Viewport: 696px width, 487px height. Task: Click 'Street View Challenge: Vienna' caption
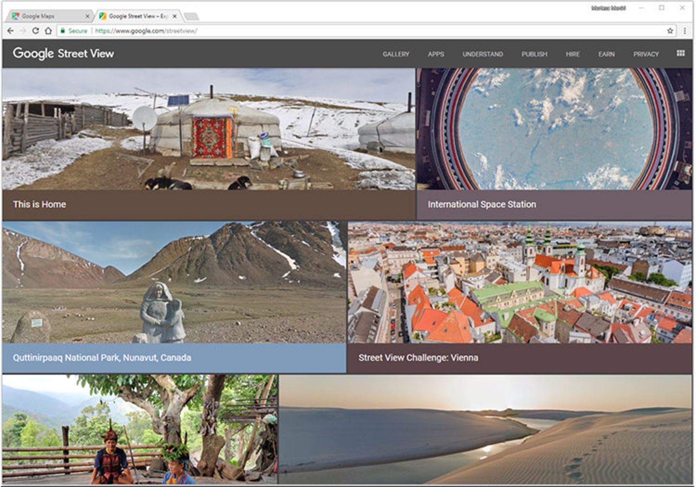click(418, 358)
